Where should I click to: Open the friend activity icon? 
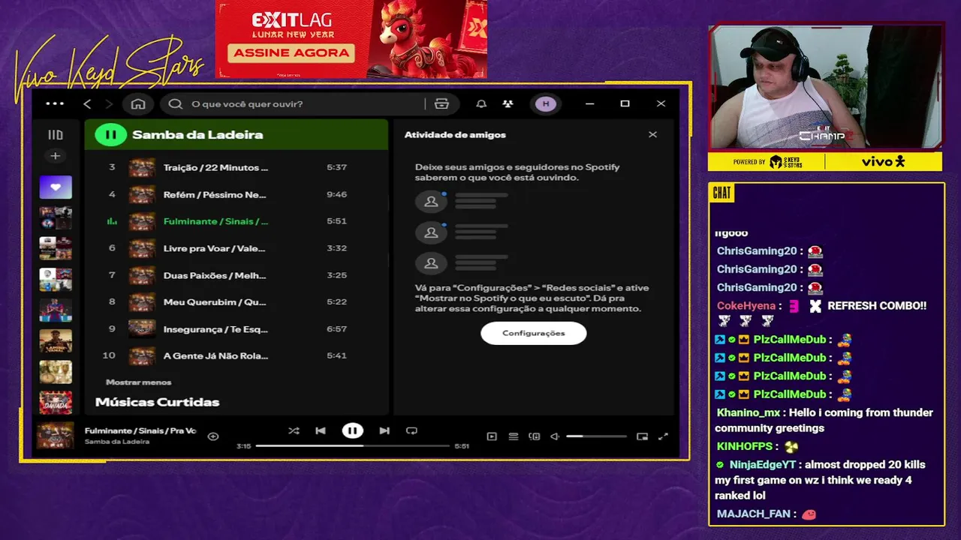point(508,103)
